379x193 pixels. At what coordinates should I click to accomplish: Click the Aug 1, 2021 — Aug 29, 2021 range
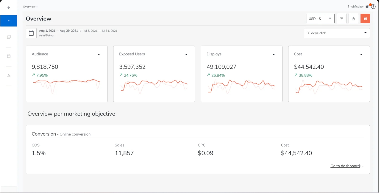click(58, 31)
